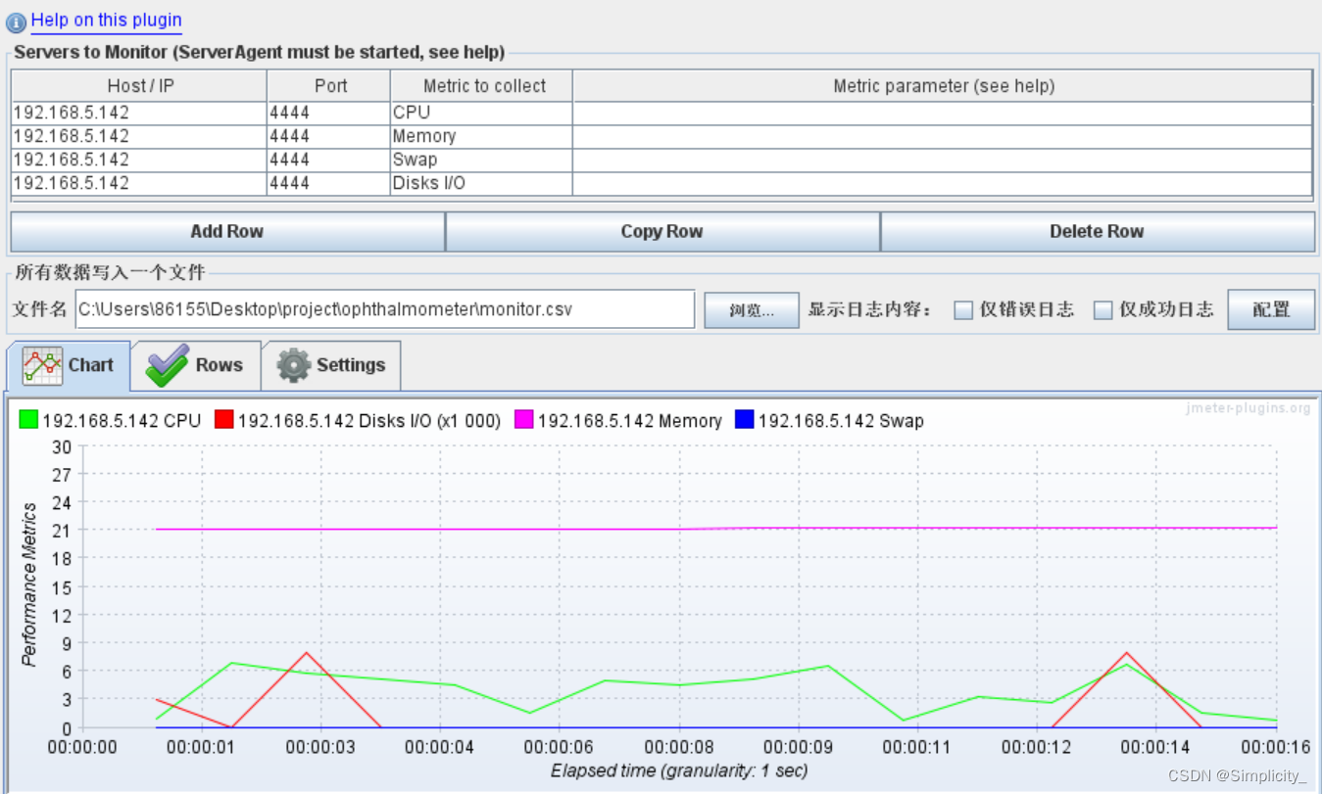Screen dimensions: 1322x794
Task: Click the red Disks I/O legend swatch
Action: [224, 420]
